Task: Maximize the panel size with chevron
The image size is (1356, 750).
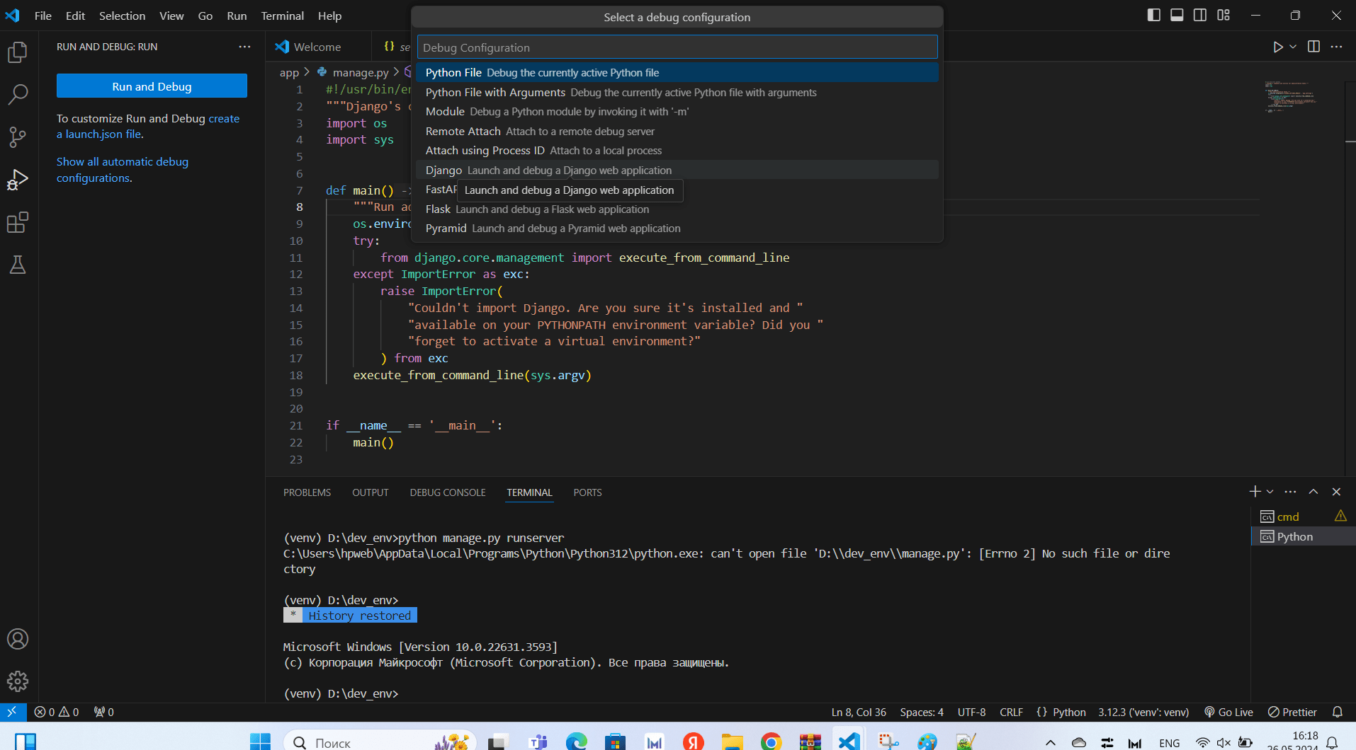Action: [x=1313, y=492]
